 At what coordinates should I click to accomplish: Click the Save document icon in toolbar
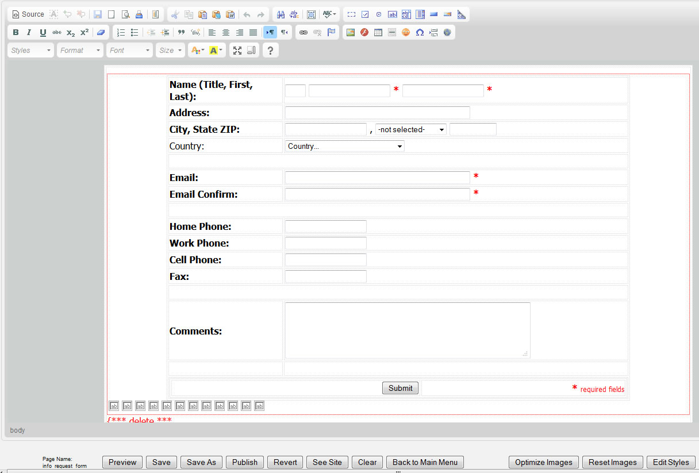point(97,14)
